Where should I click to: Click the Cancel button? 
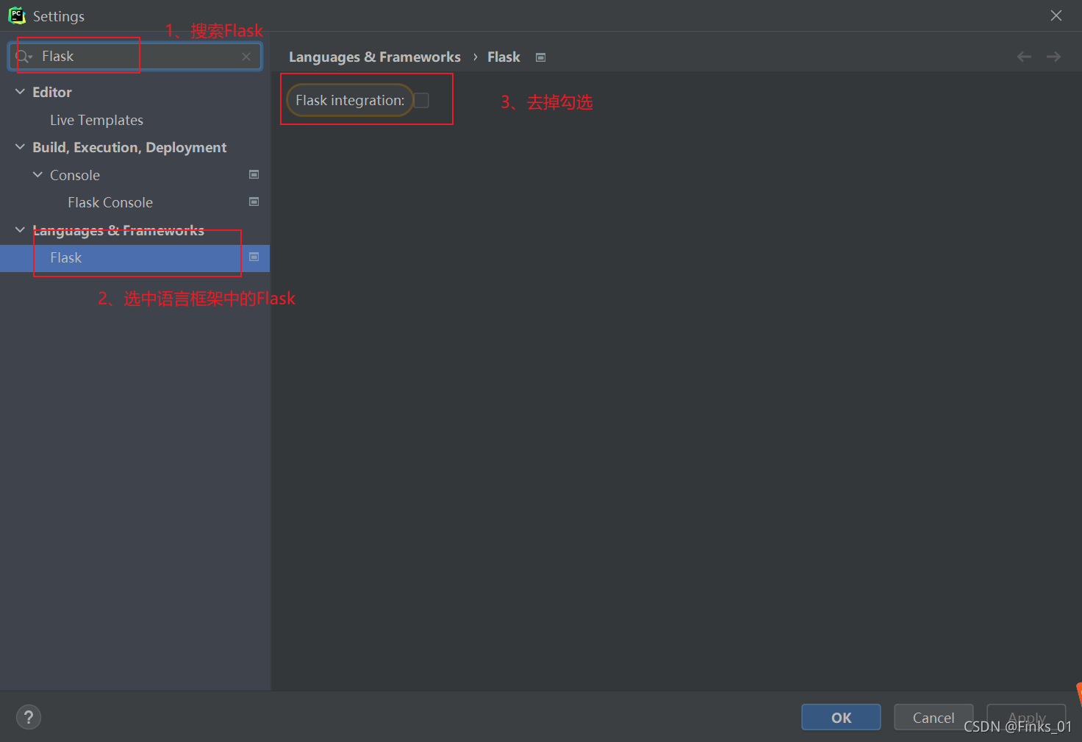coord(934,718)
